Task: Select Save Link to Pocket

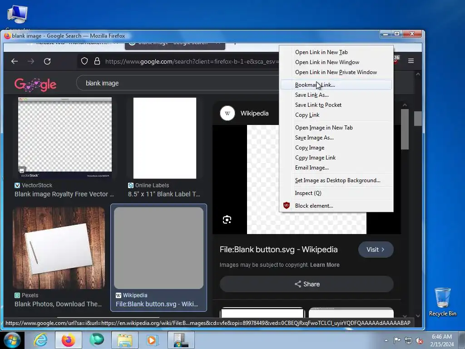Action: [x=336, y=105]
